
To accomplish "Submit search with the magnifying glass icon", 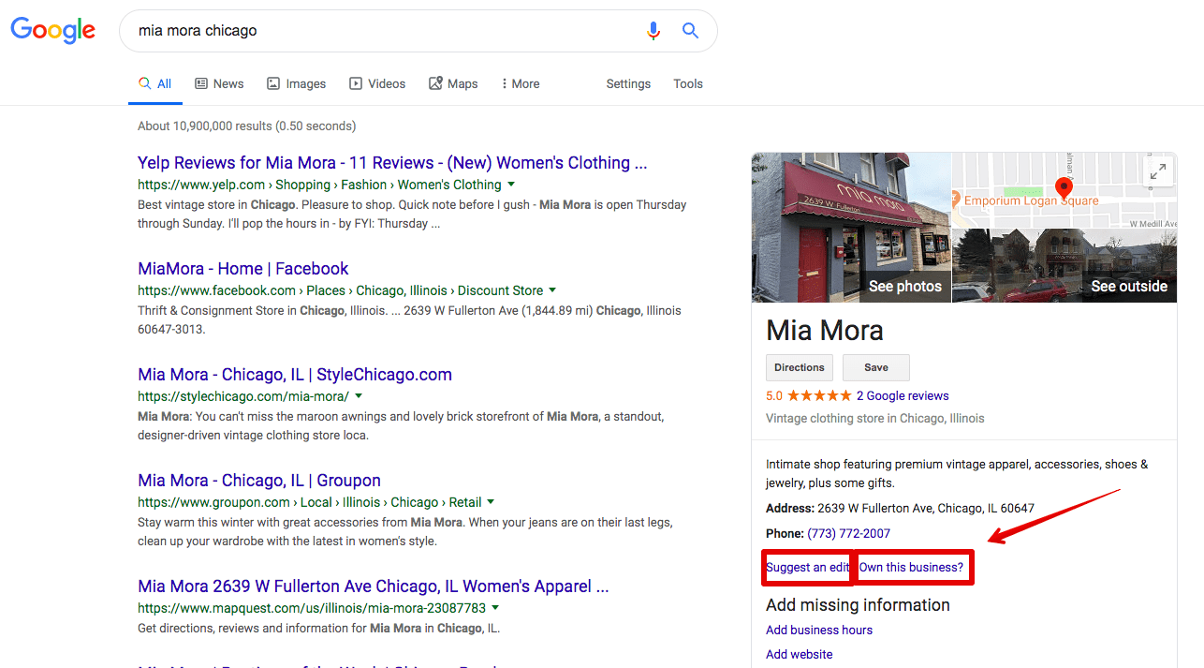I will 690,31.
